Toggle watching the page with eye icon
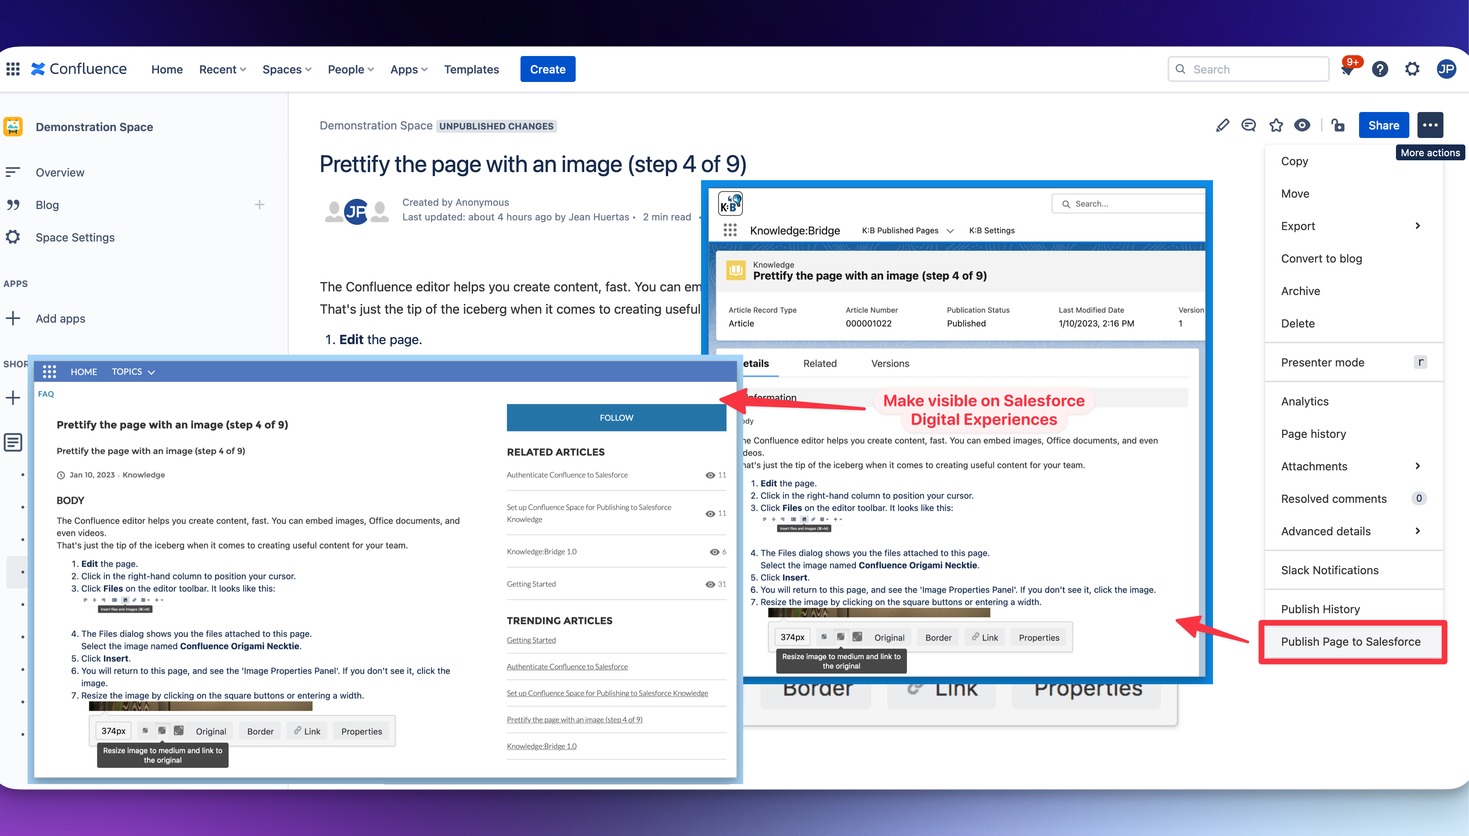Screen dimensions: 1469x836 click(x=1302, y=125)
